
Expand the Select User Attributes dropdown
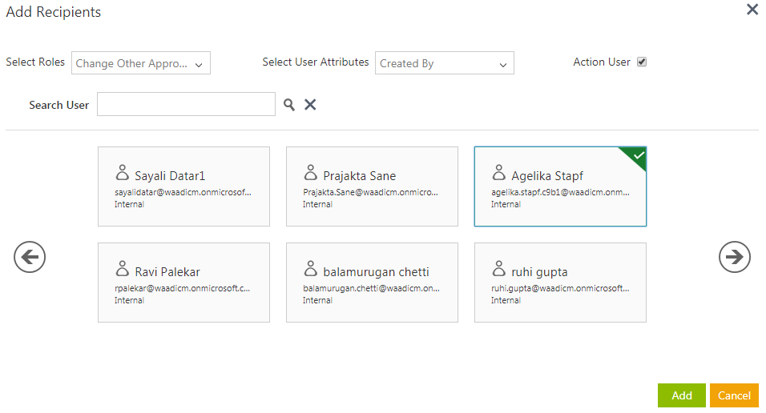point(444,64)
